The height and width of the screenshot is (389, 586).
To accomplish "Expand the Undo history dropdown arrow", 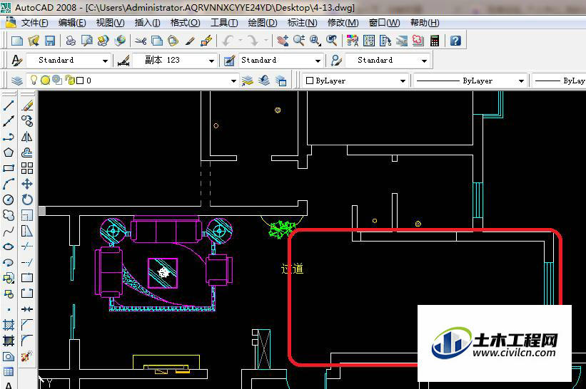I will pos(240,40).
